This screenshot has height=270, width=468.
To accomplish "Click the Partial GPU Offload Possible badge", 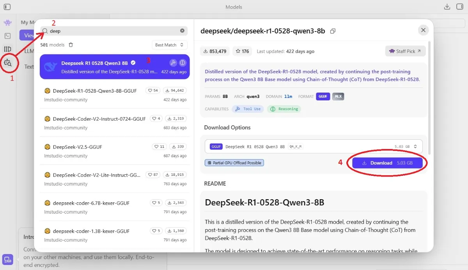I will click(234, 163).
